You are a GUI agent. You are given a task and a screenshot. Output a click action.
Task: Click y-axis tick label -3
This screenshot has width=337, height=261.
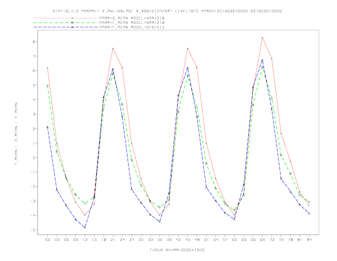coord(33,201)
